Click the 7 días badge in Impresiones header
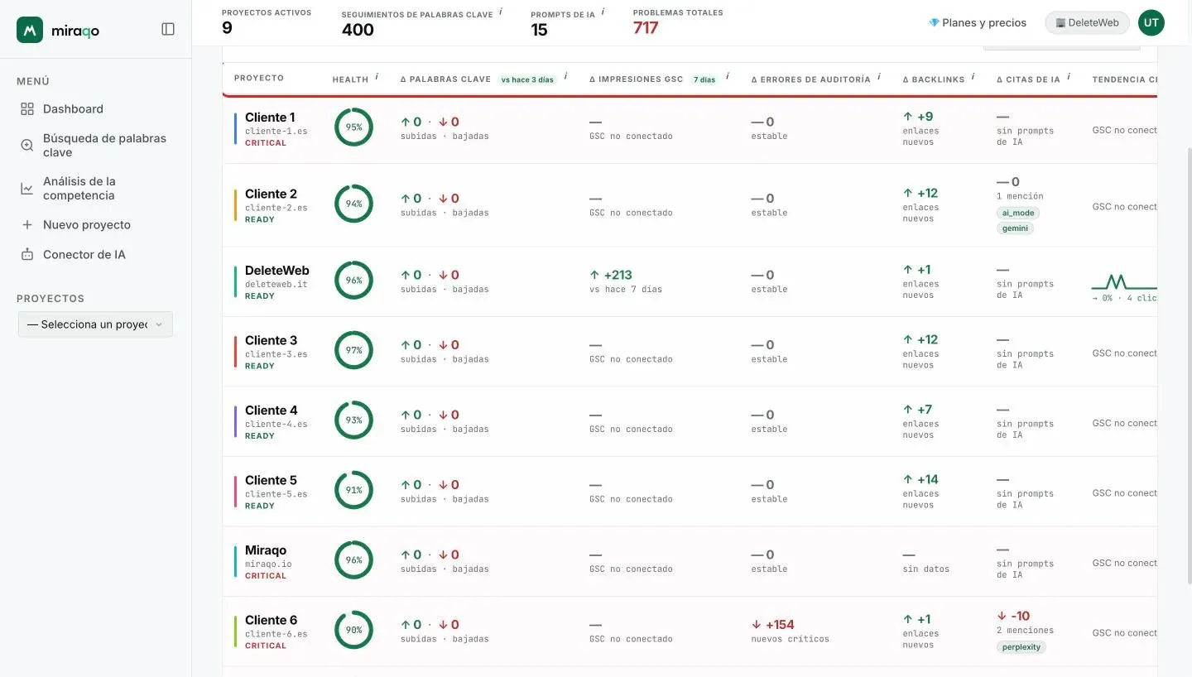 click(x=704, y=79)
